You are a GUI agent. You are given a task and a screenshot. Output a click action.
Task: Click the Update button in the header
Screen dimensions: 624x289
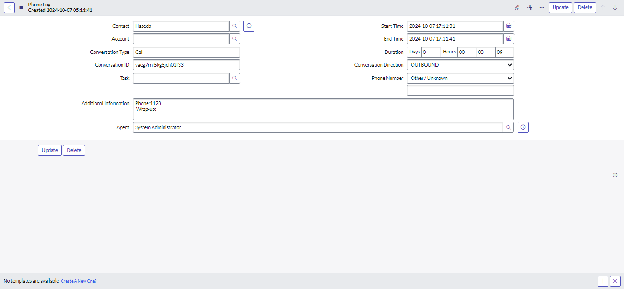point(560,8)
